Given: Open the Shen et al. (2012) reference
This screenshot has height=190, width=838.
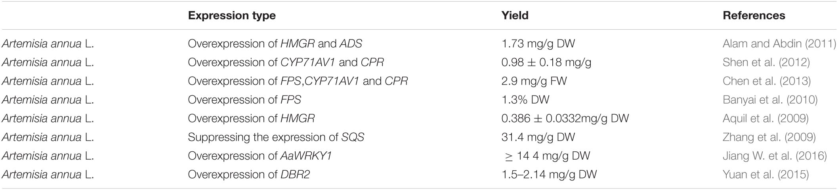Looking at the screenshot, I should tap(766, 62).
